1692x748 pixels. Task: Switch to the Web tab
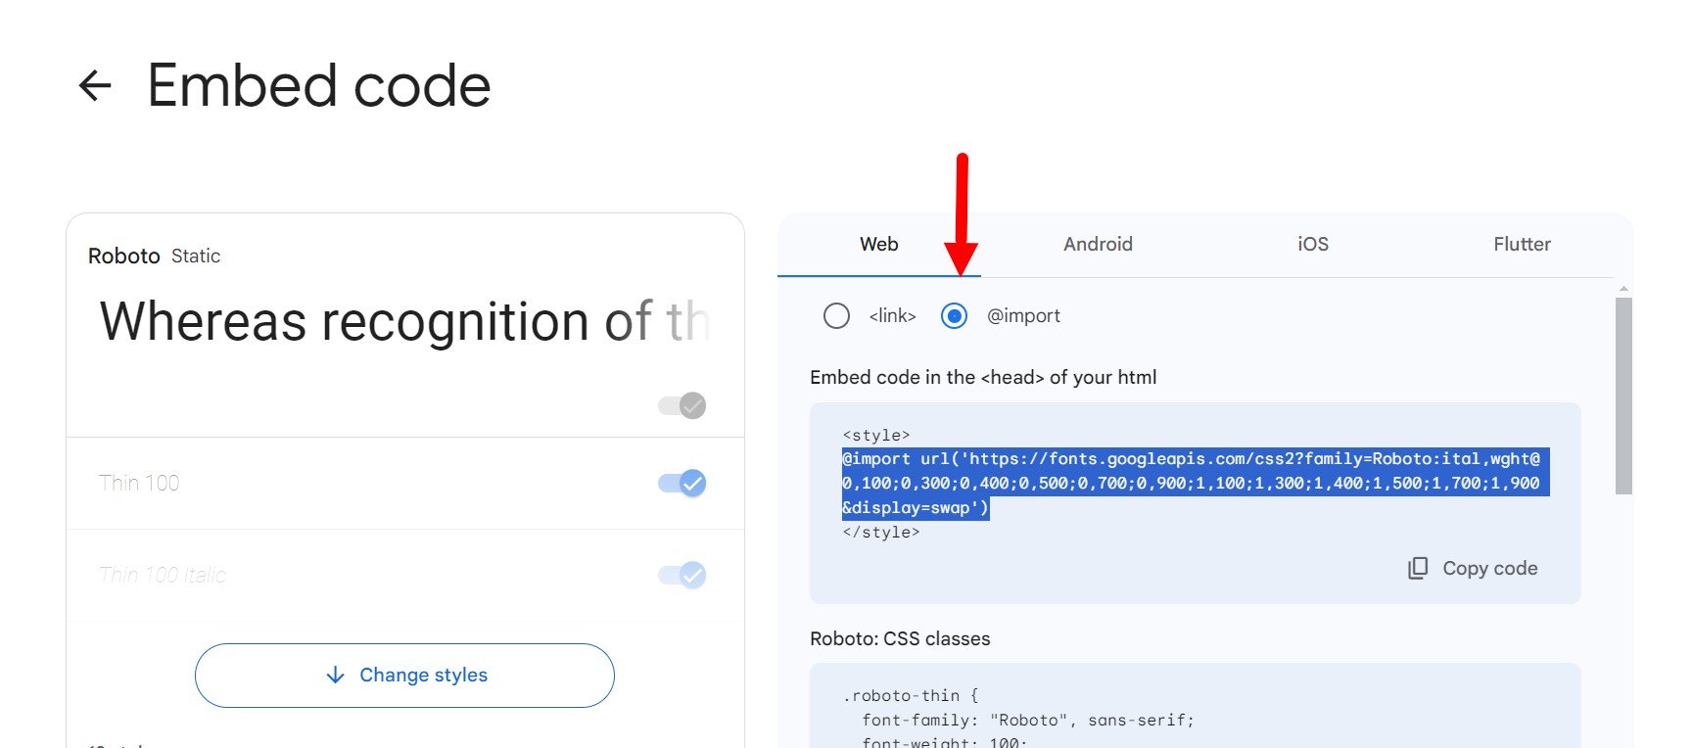[879, 245]
